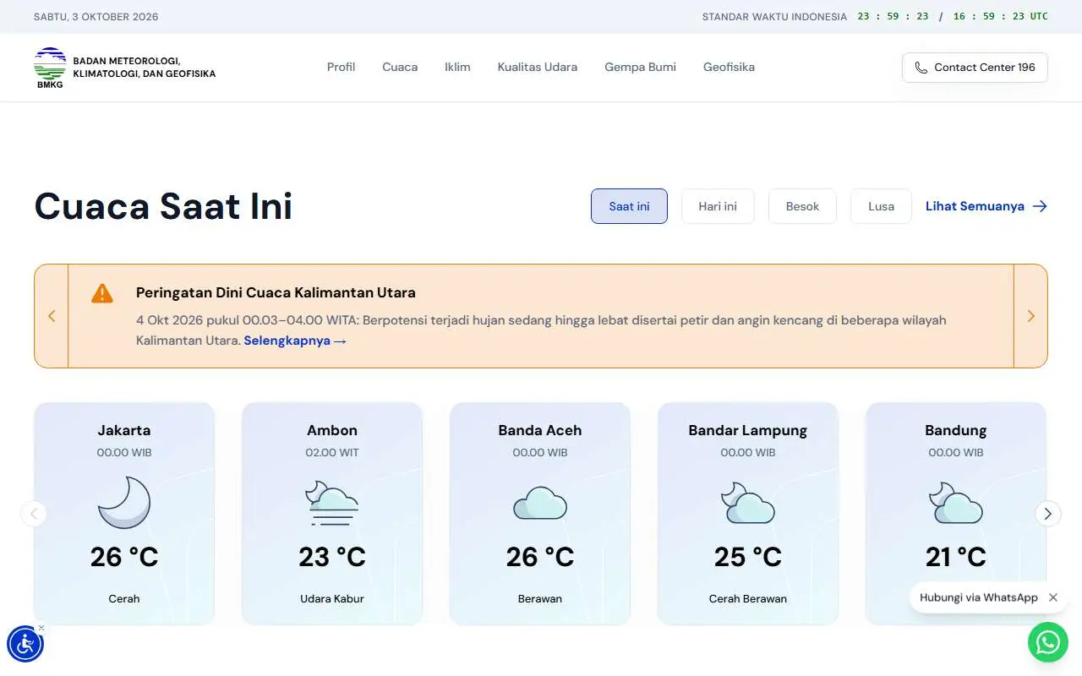Open the green WhatsApp chat button
The height and width of the screenshot is (676, 1082).
tap(1048, 643)
